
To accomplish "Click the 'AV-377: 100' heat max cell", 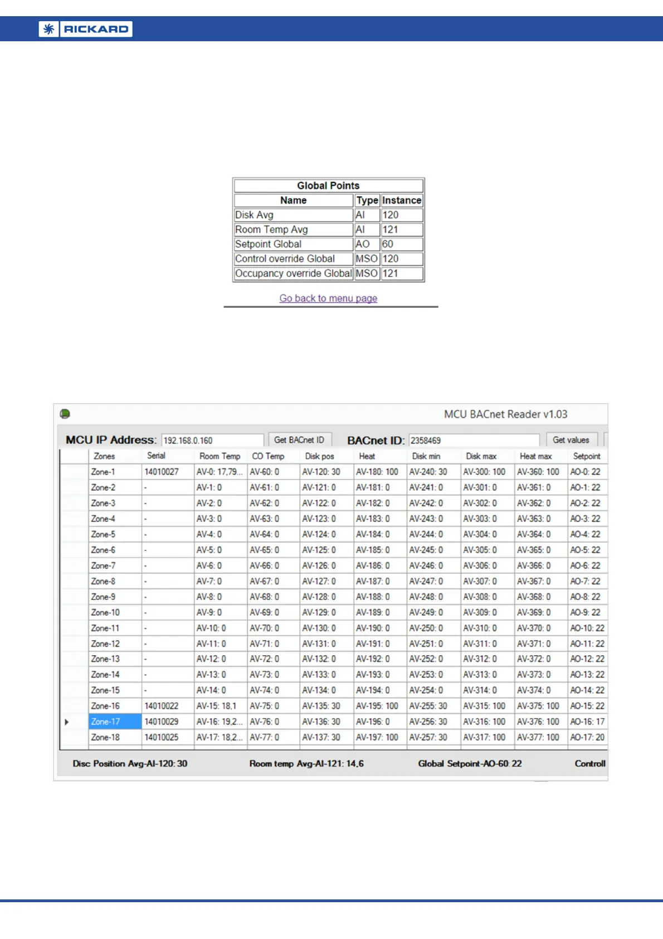I will [x=541, y=737].
